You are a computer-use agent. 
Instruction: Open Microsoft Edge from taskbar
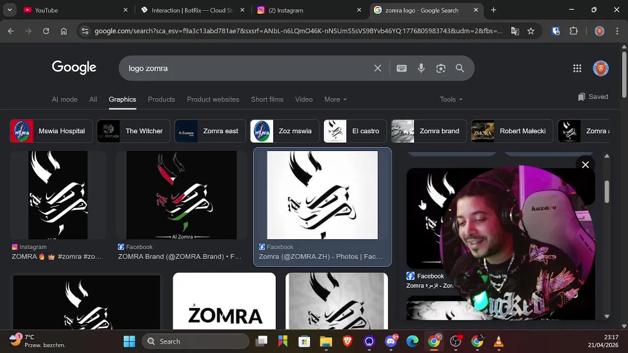click(412, 341)
